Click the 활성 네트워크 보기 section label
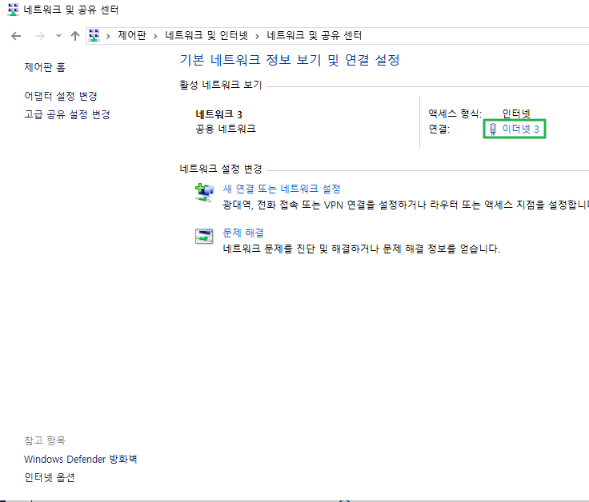The width and height of the screenshot is (589, 502). pyautogui.click(x=221, y=86)
